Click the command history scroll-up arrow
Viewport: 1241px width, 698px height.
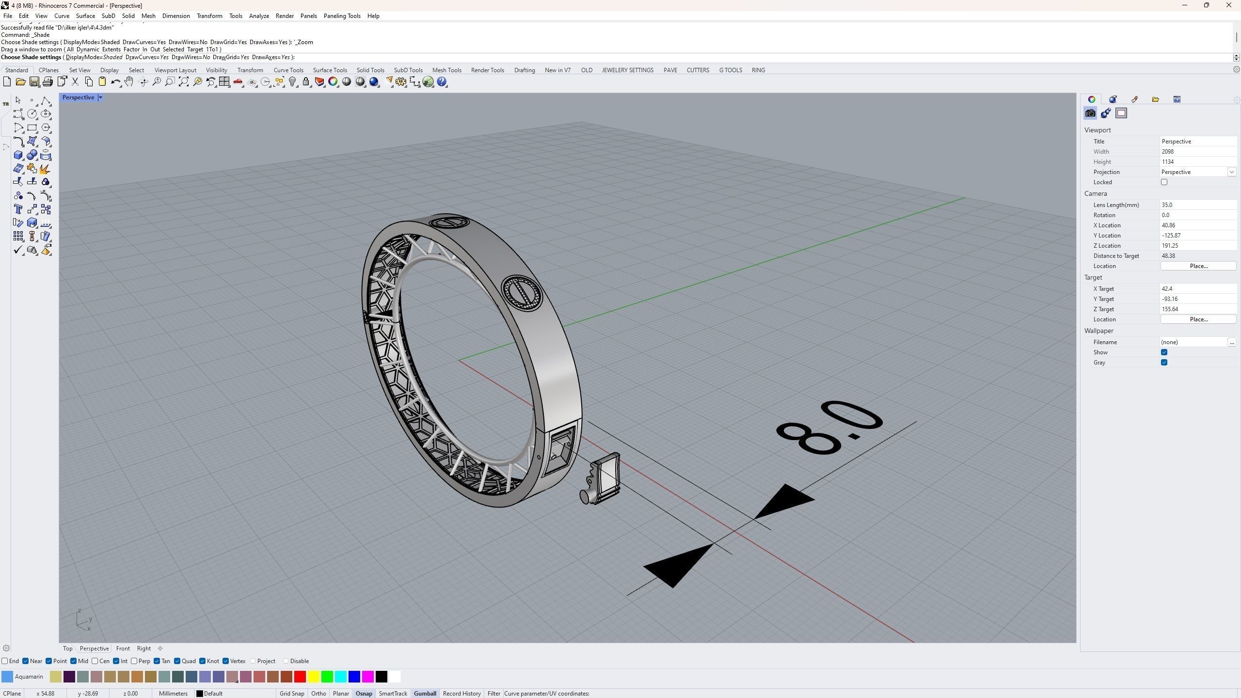1237,56
